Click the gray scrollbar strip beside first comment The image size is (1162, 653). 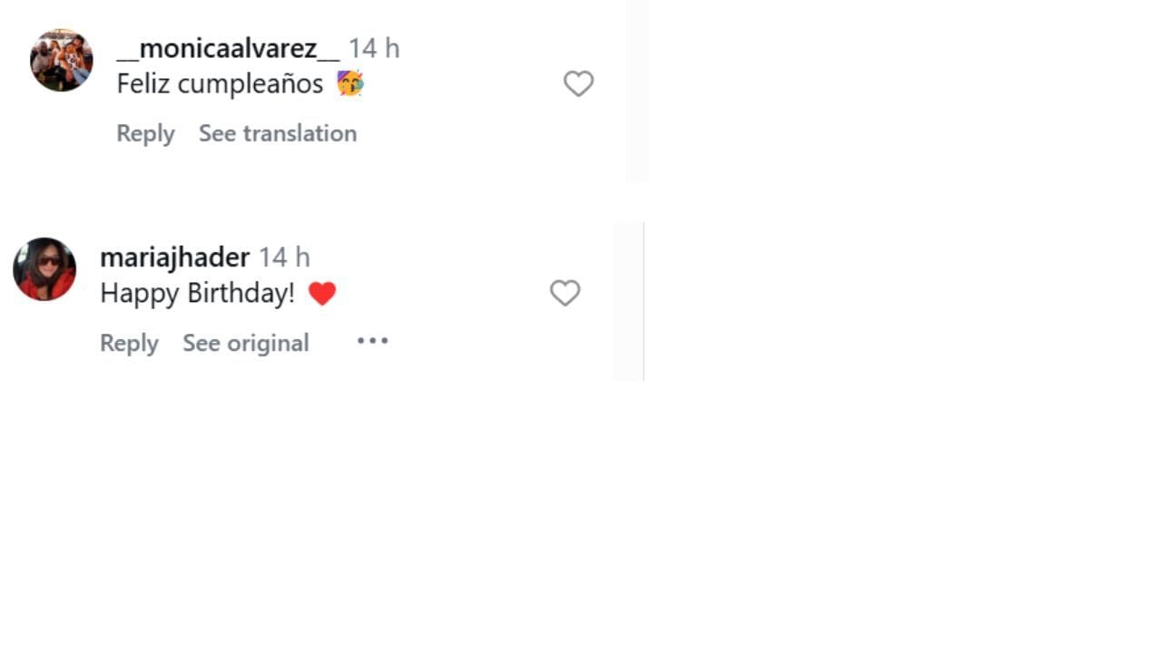[637, 91]
